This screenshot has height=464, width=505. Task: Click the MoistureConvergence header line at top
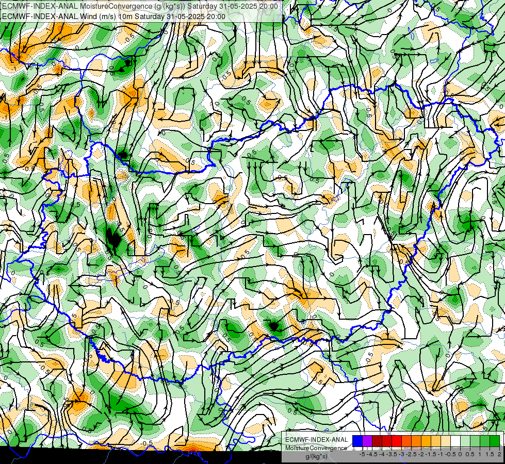pyautogui.click(x=140, y=6)
